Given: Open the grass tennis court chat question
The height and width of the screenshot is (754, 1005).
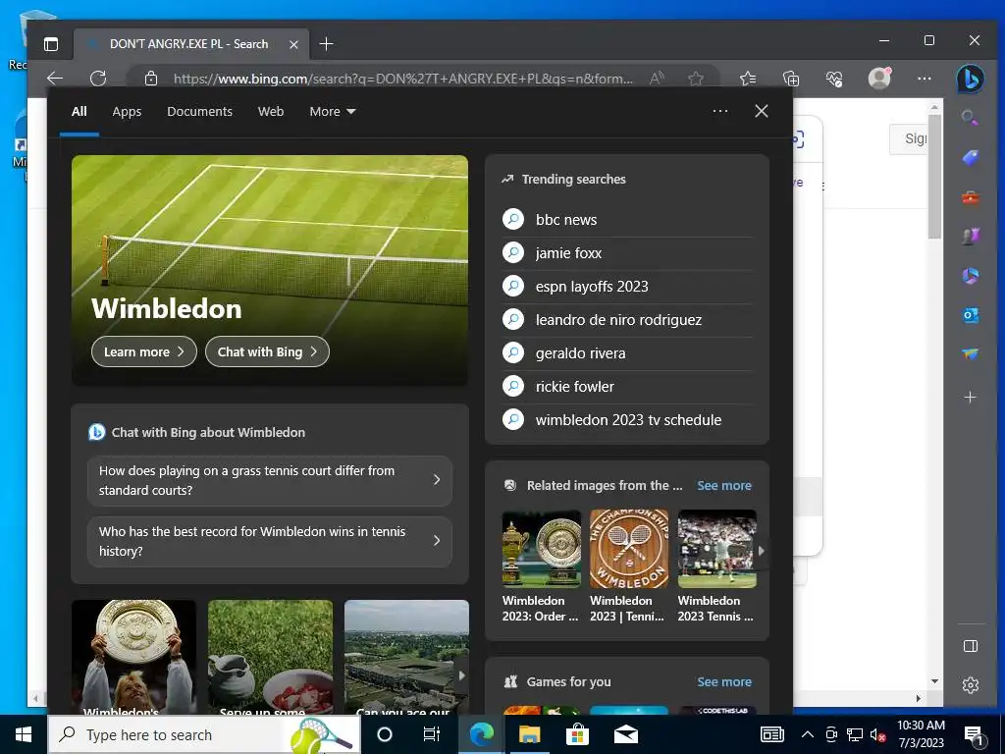Looking at the screenshot, I should click(270, 480).
